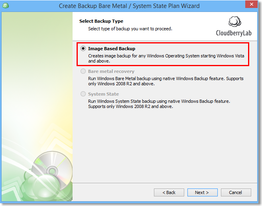Click the wizard title bar text

pyautogui.click(x=129, y=6)
